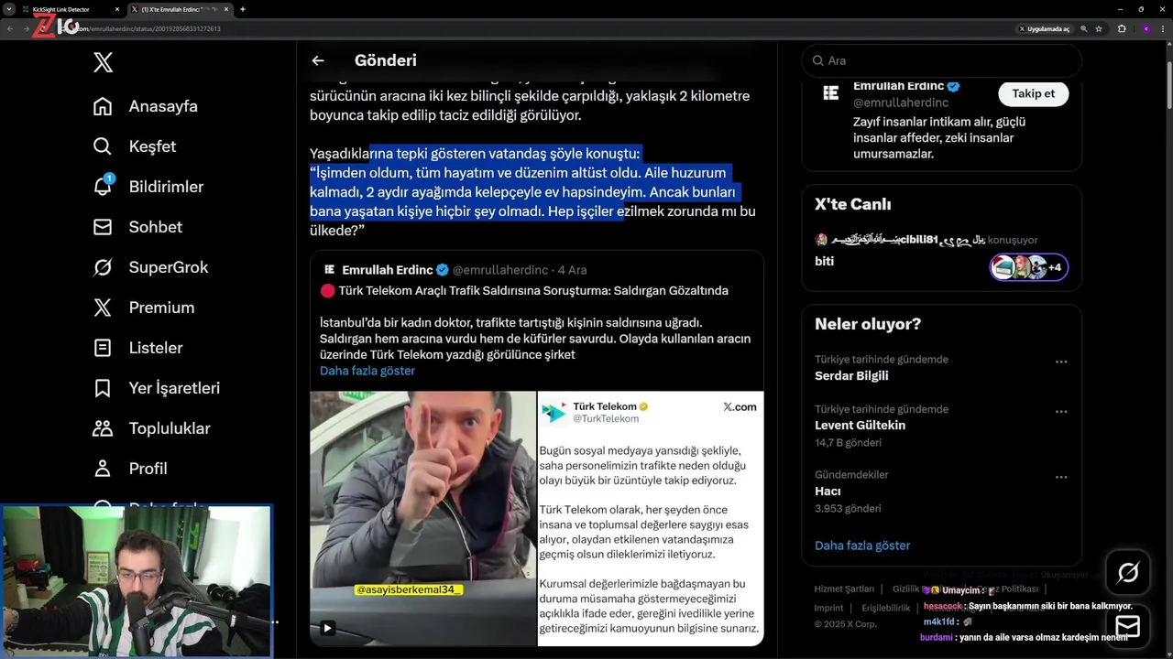Screen dimensions: 1173x659
Task: Click the Ara search field
Action: pos(941,60)
